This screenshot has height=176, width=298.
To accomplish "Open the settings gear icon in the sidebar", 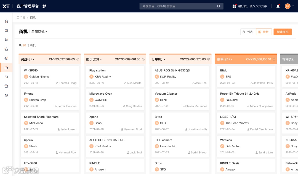I will tap(6, 95).
